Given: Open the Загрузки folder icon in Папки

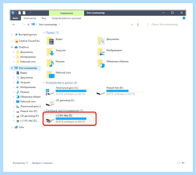Looking at the screenshot, I should 50,52.
